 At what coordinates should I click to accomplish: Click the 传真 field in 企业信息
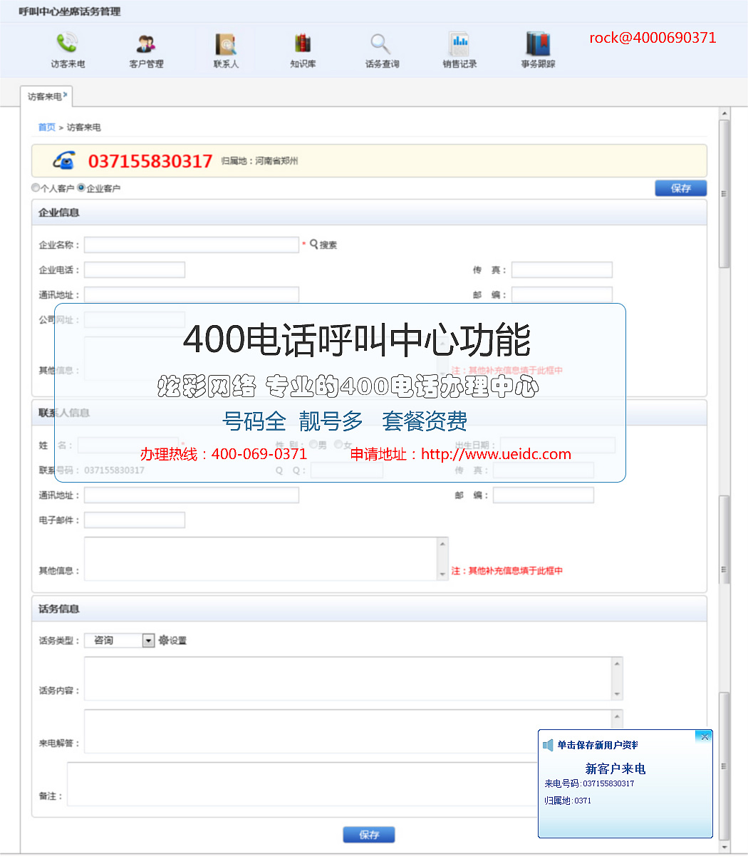(x=562, y=269)
